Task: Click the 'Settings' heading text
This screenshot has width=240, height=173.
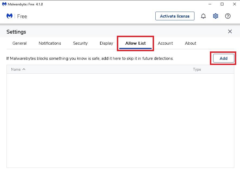Action: point(16,32)
